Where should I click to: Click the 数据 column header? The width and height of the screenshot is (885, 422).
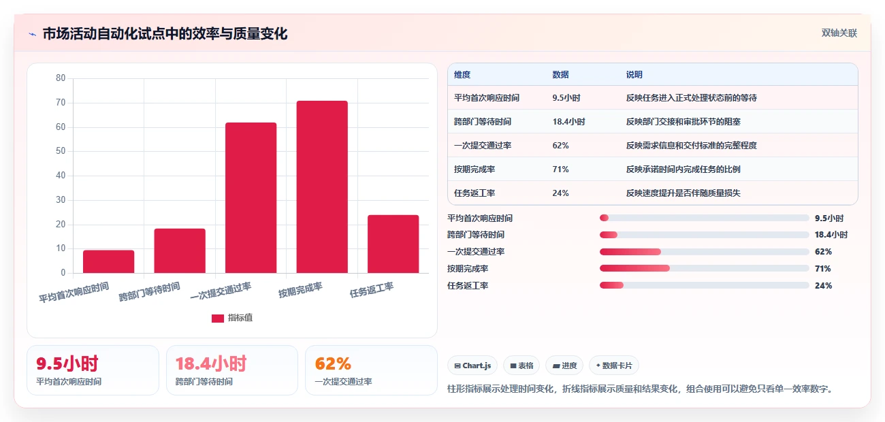click(561, 75)
